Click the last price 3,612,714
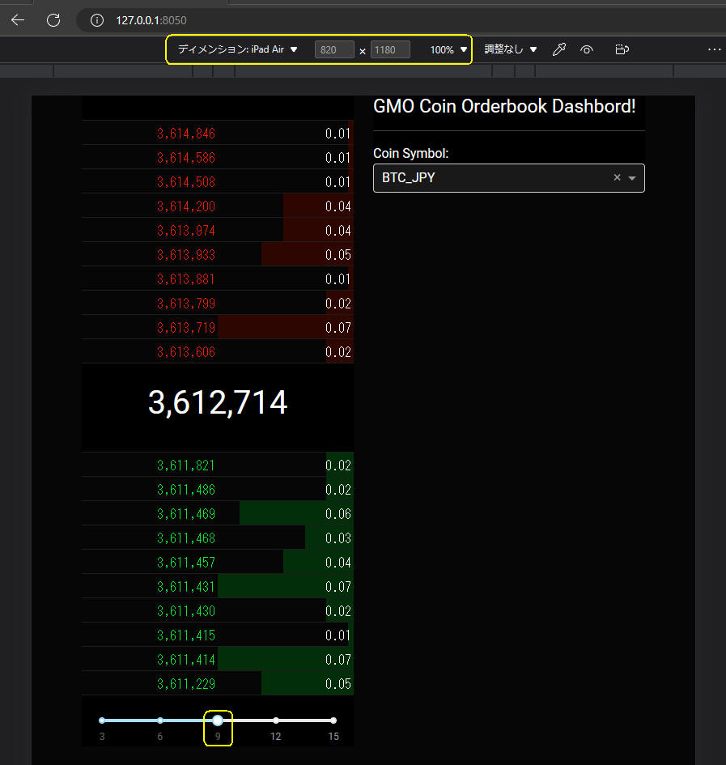The width and height of the screenshot is (726, 765). coord(218,403)
